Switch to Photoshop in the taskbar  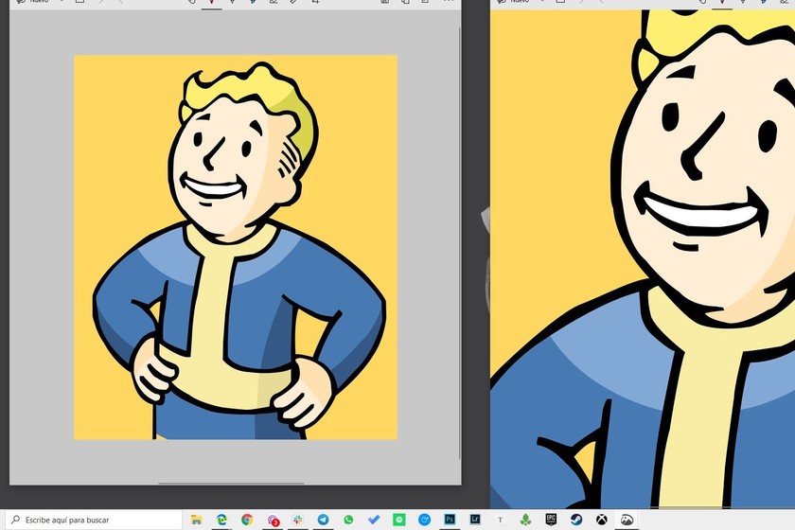[x=450, y=520]
